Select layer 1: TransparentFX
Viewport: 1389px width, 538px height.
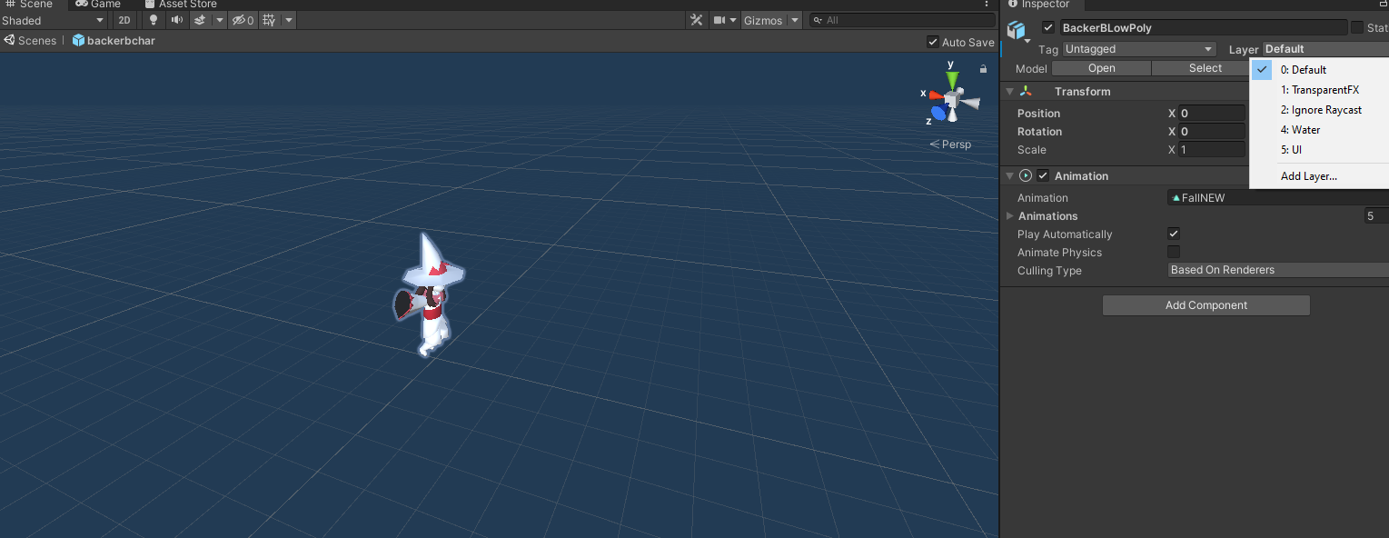1319,90
